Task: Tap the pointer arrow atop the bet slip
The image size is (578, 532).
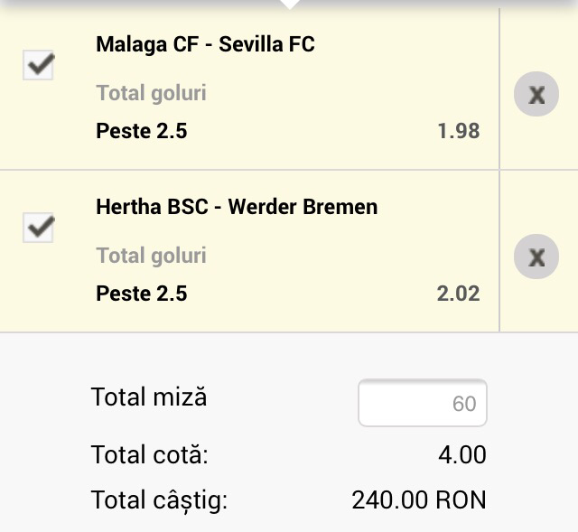Action: [289, 4]
